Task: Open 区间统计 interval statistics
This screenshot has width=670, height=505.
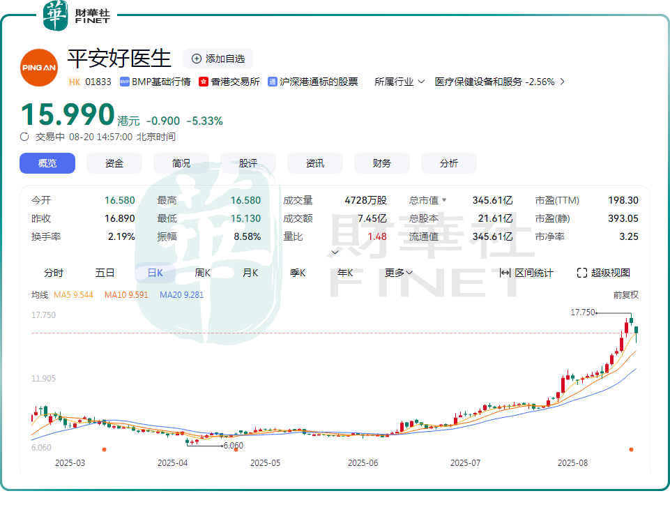Action: point(526,273)
